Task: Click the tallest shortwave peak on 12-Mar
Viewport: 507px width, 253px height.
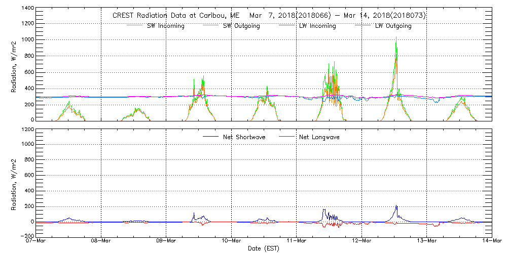Action: 396,37
